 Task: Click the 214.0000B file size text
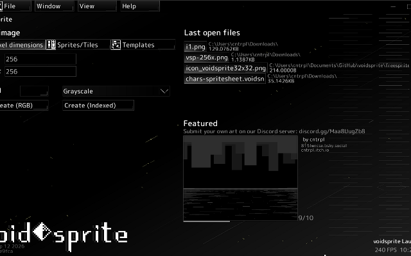pyautogui.click(x=283, y=70)
